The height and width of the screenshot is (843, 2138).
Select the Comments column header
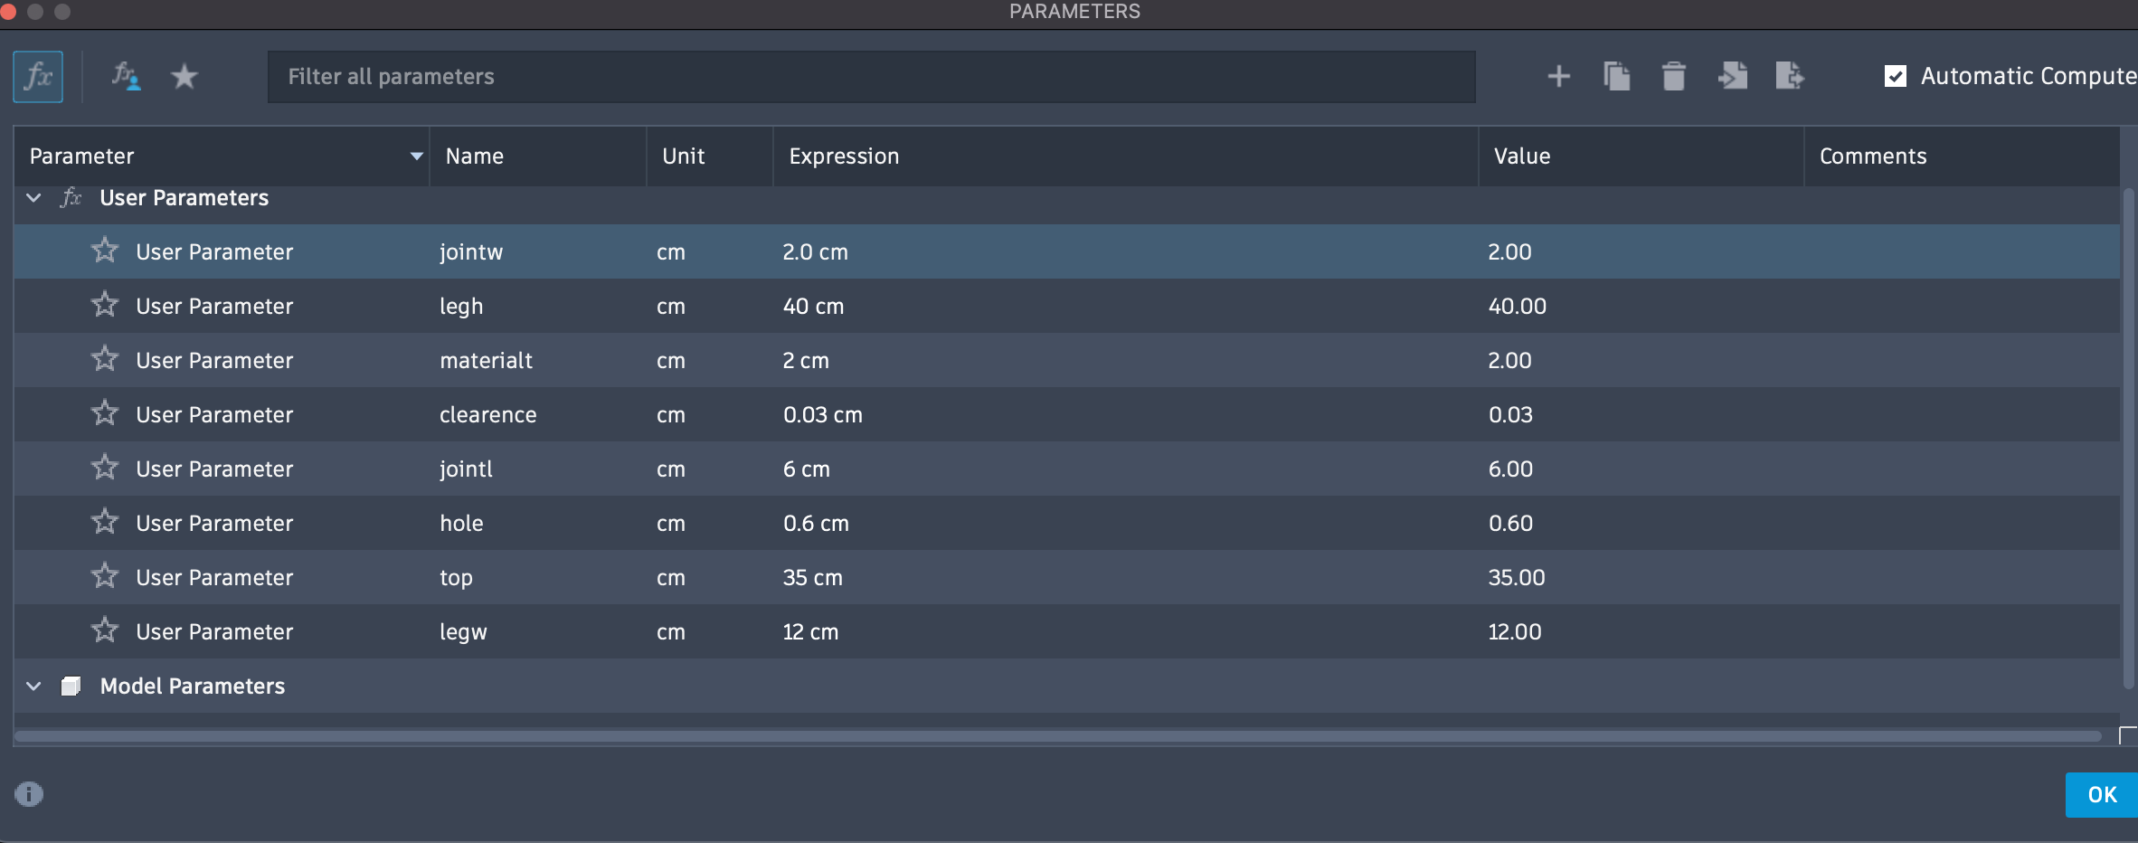point(1873,156)
